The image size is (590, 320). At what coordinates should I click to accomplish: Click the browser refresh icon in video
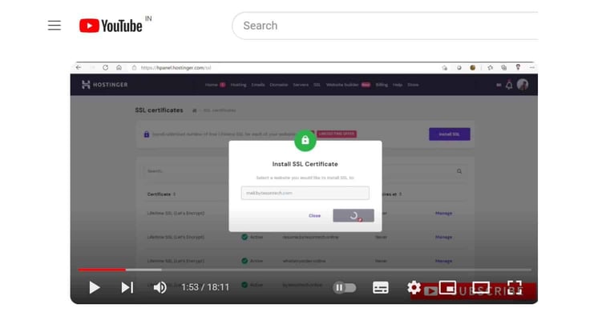tap(105, 68)
